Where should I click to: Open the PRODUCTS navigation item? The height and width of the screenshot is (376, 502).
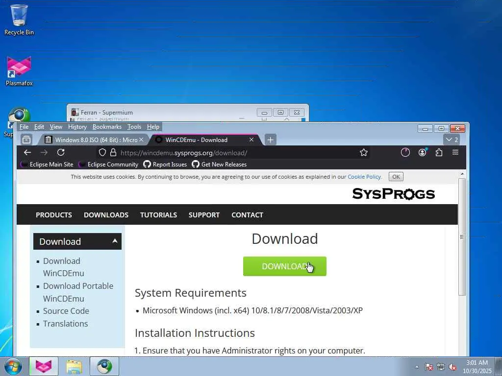click(x=54, y=215)
